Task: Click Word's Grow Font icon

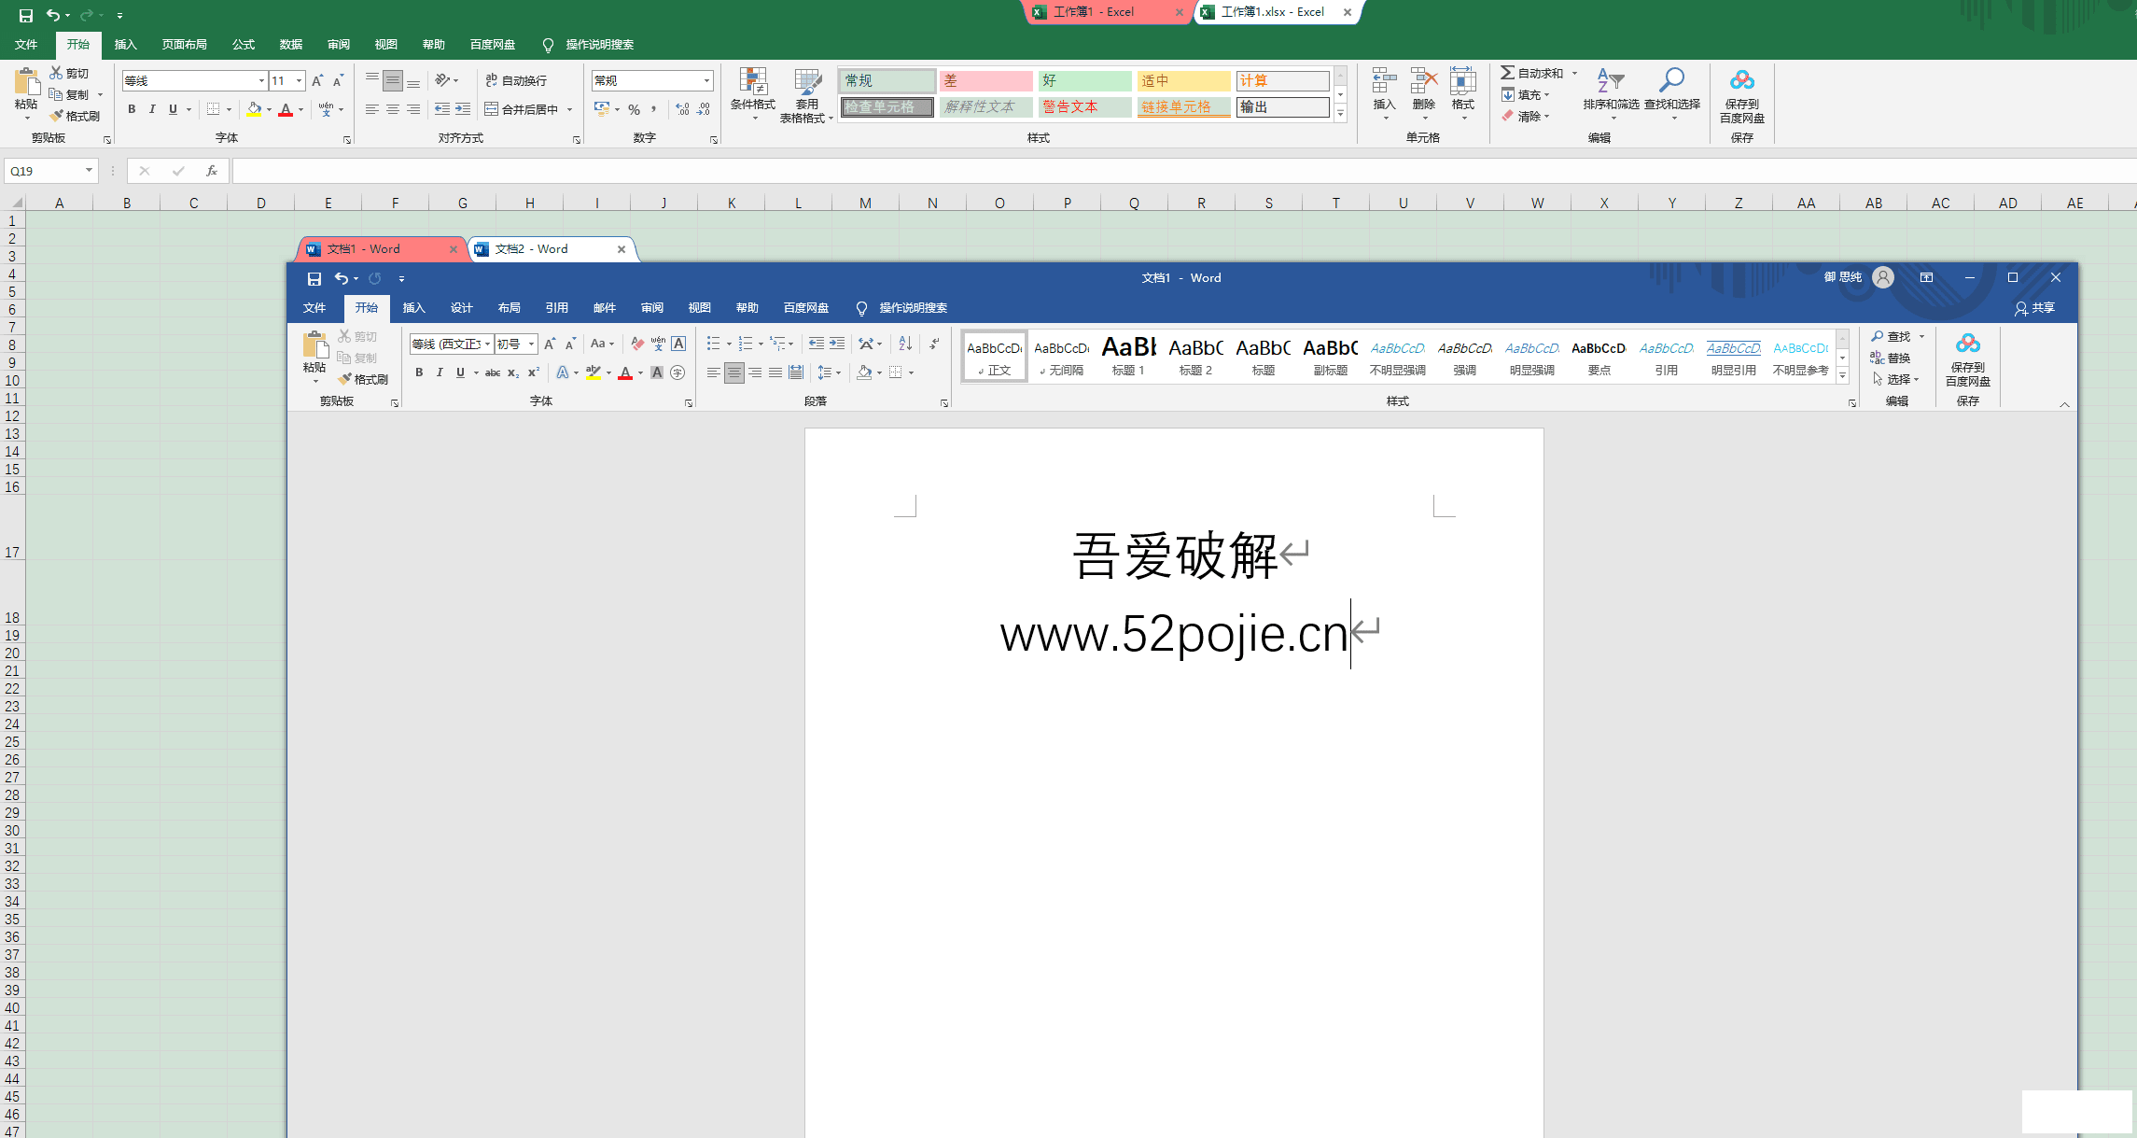Action: 550,344
